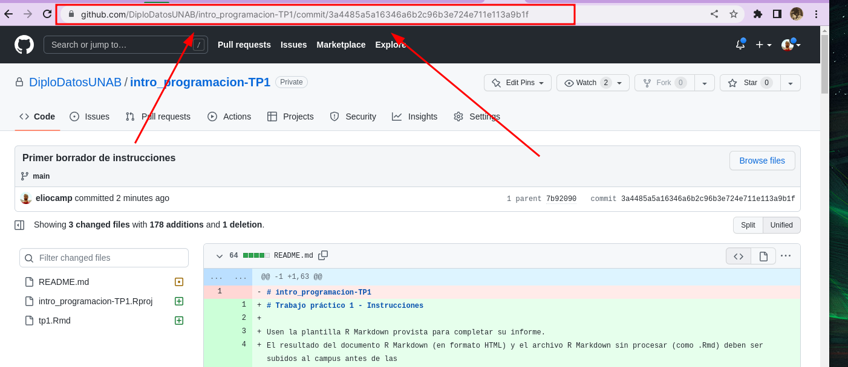Open the main branch link
The width and height of the screenshot is (848, 367).
pyautogui.click(x=41, y=176)
